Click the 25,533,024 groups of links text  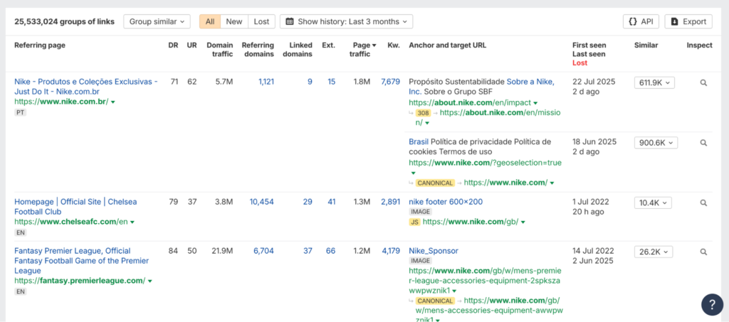click(x=64, y=22)
